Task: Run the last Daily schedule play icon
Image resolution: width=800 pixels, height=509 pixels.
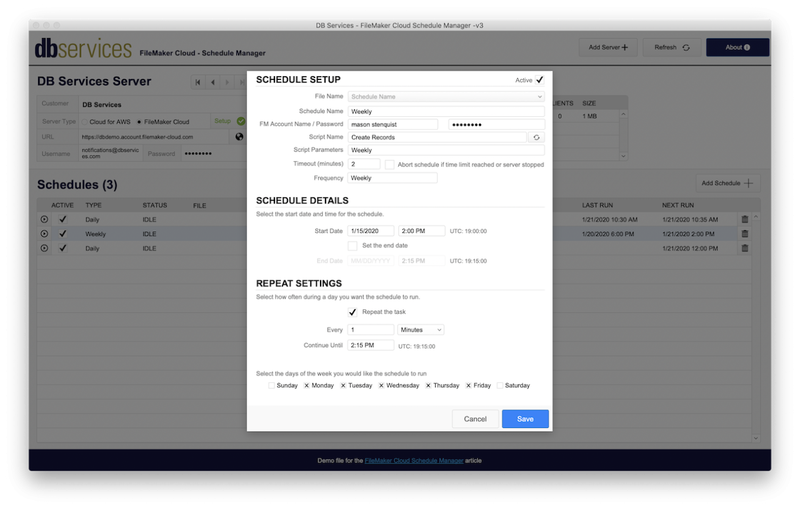Action: pos(44,248)
